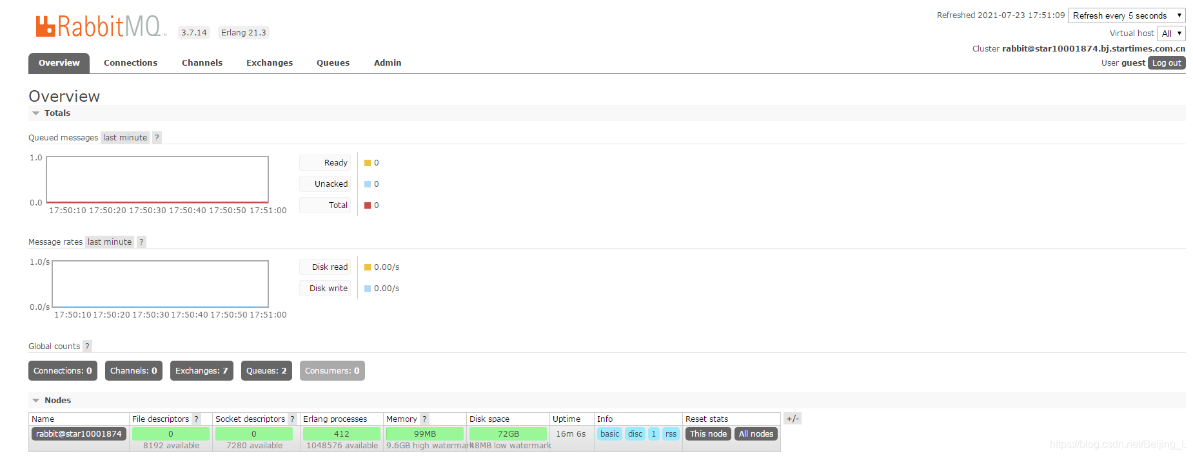
Task: Change Queued messages last minute range
Action: (x=125, y=137)
